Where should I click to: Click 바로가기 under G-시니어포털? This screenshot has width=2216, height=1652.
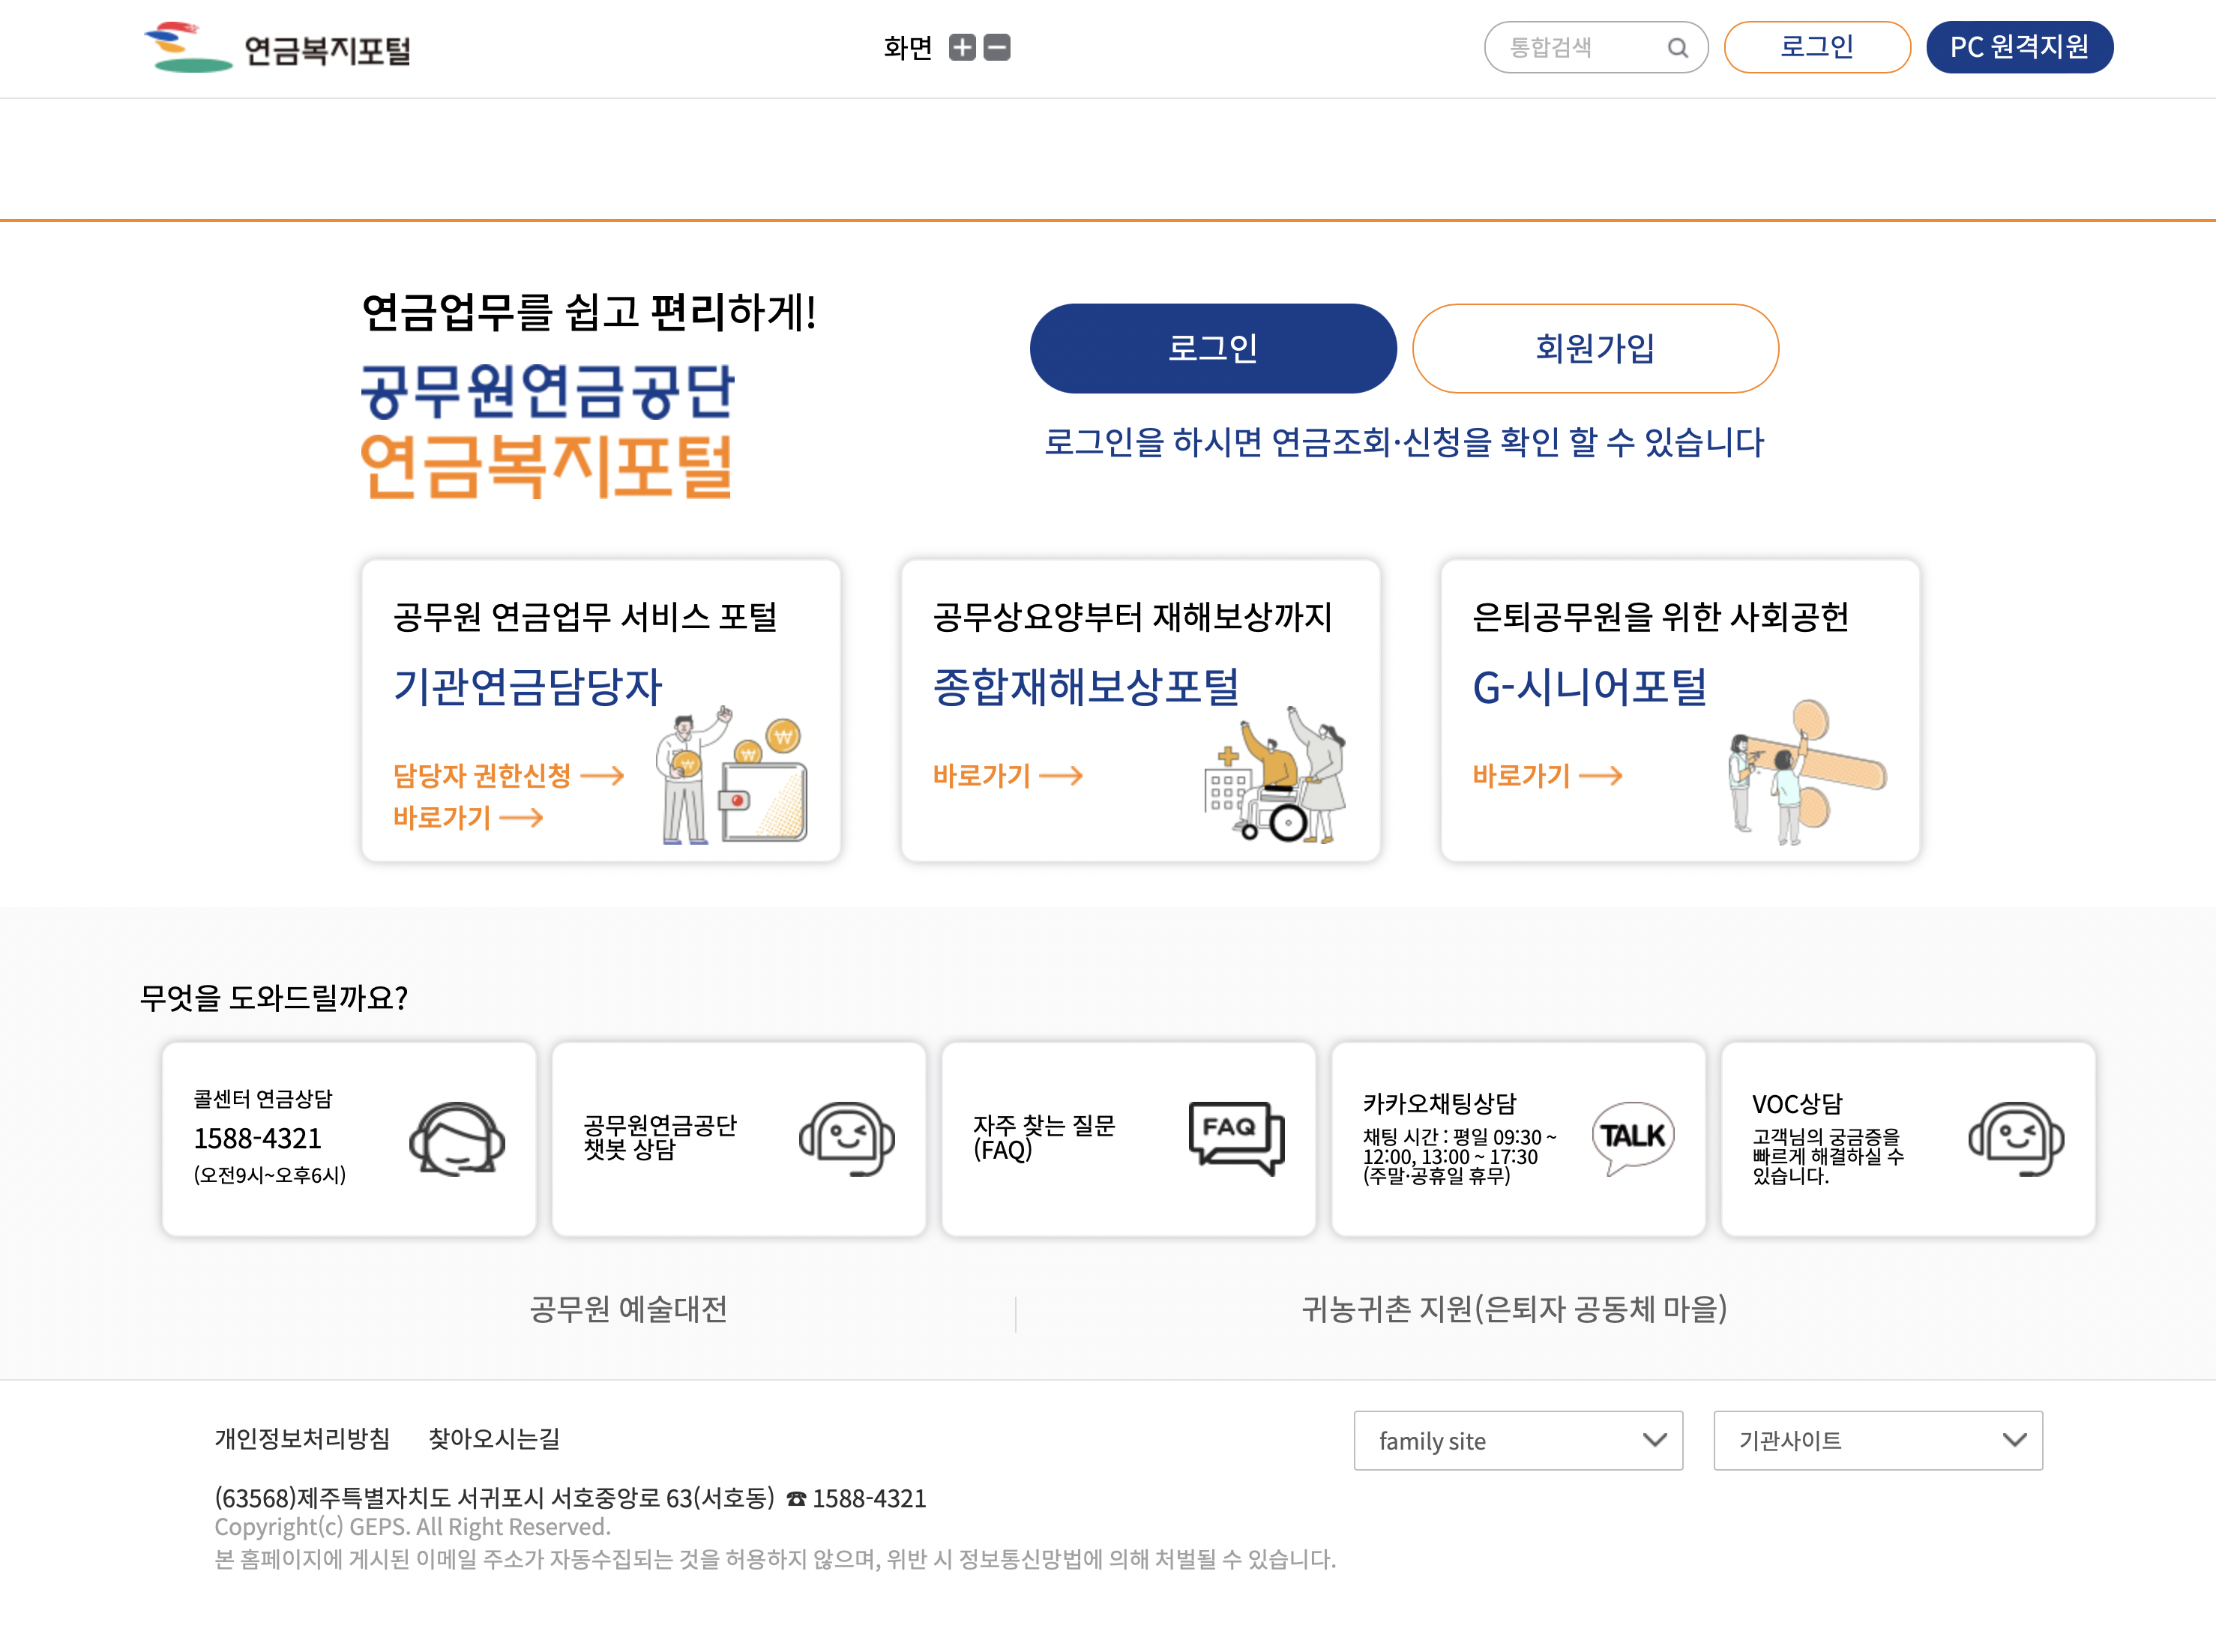tap(1522, 776)
